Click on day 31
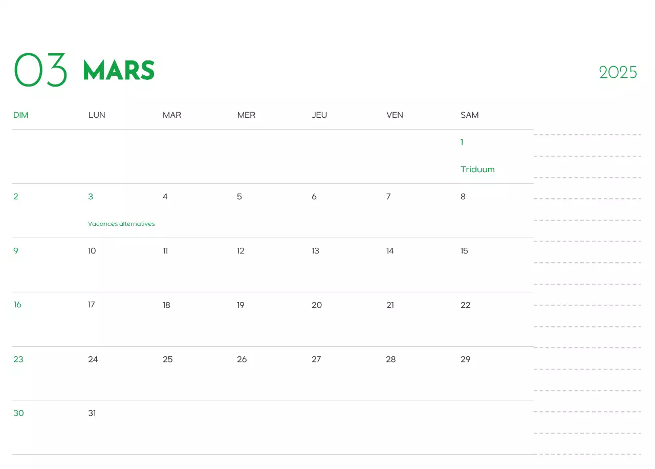Screen dimensions: 655x469 click(x=92, y=413)
